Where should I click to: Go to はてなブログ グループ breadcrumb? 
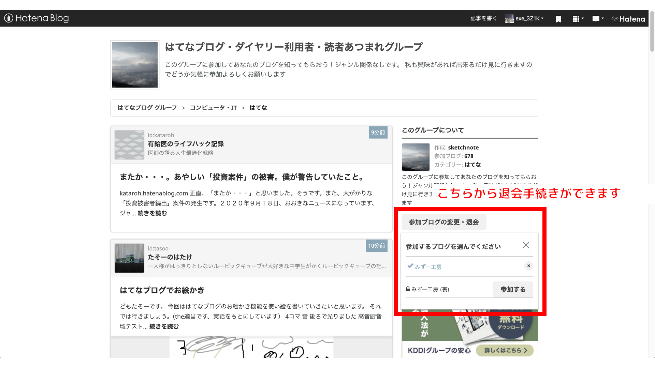point(147,108)
